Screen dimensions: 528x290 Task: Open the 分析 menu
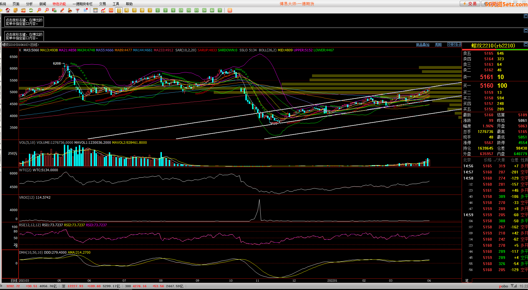pyautogui.click(x=29, y=4)
